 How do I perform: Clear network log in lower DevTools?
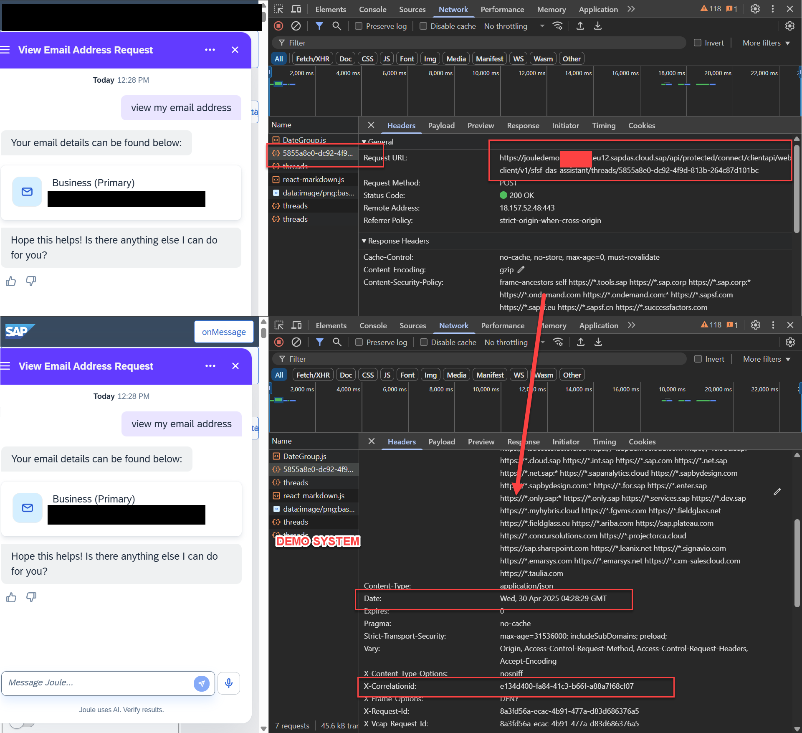click(x=296, y=342)
